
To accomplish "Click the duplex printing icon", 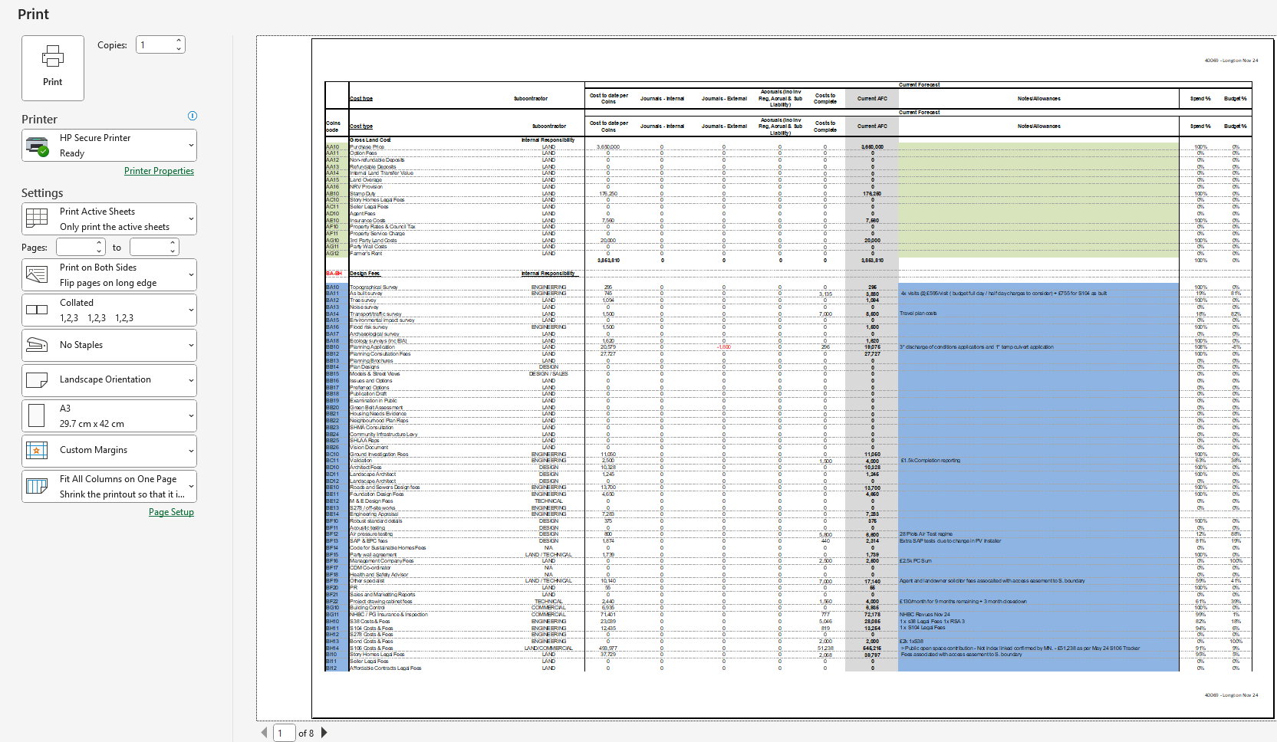I will pyautogui.click(x=37, y=274).
